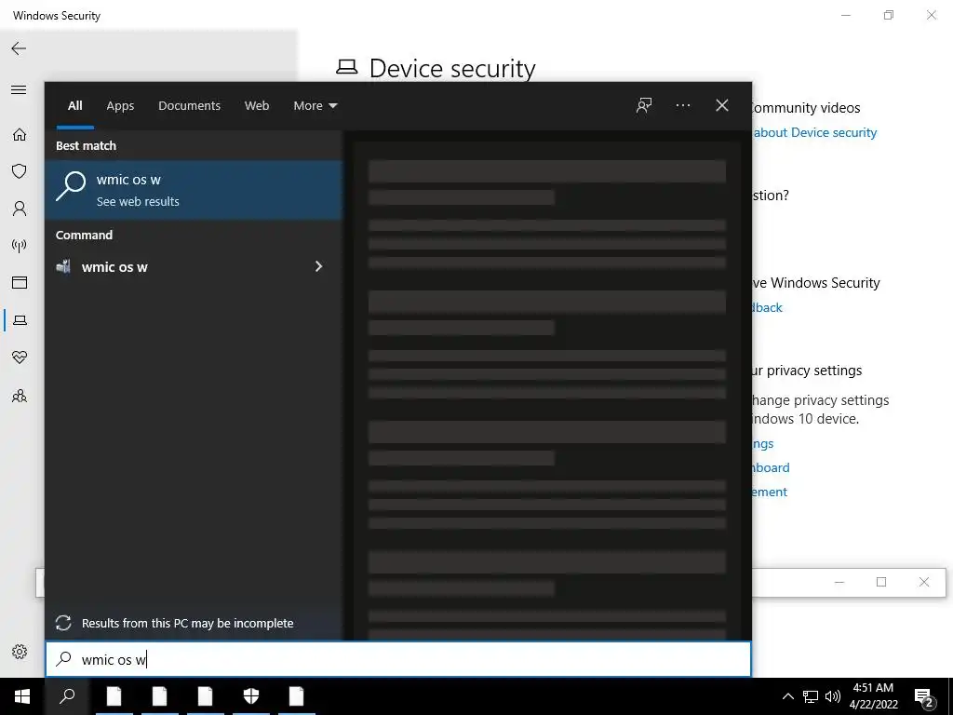The height and width of the screenshot is (715, 953).
Task: Select Device security laptop icon in sidebar
Action: click(x=20, y=320)
